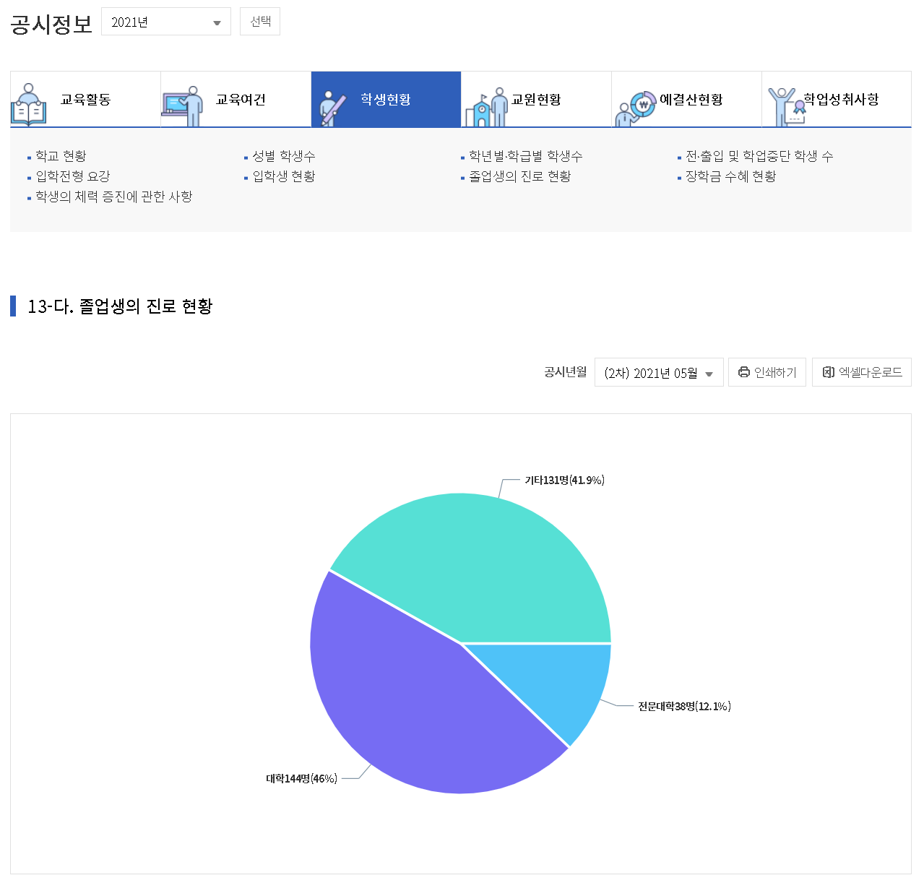Click the 엑셀다운로드 button
924x883 pixels.
click(862, 372)
